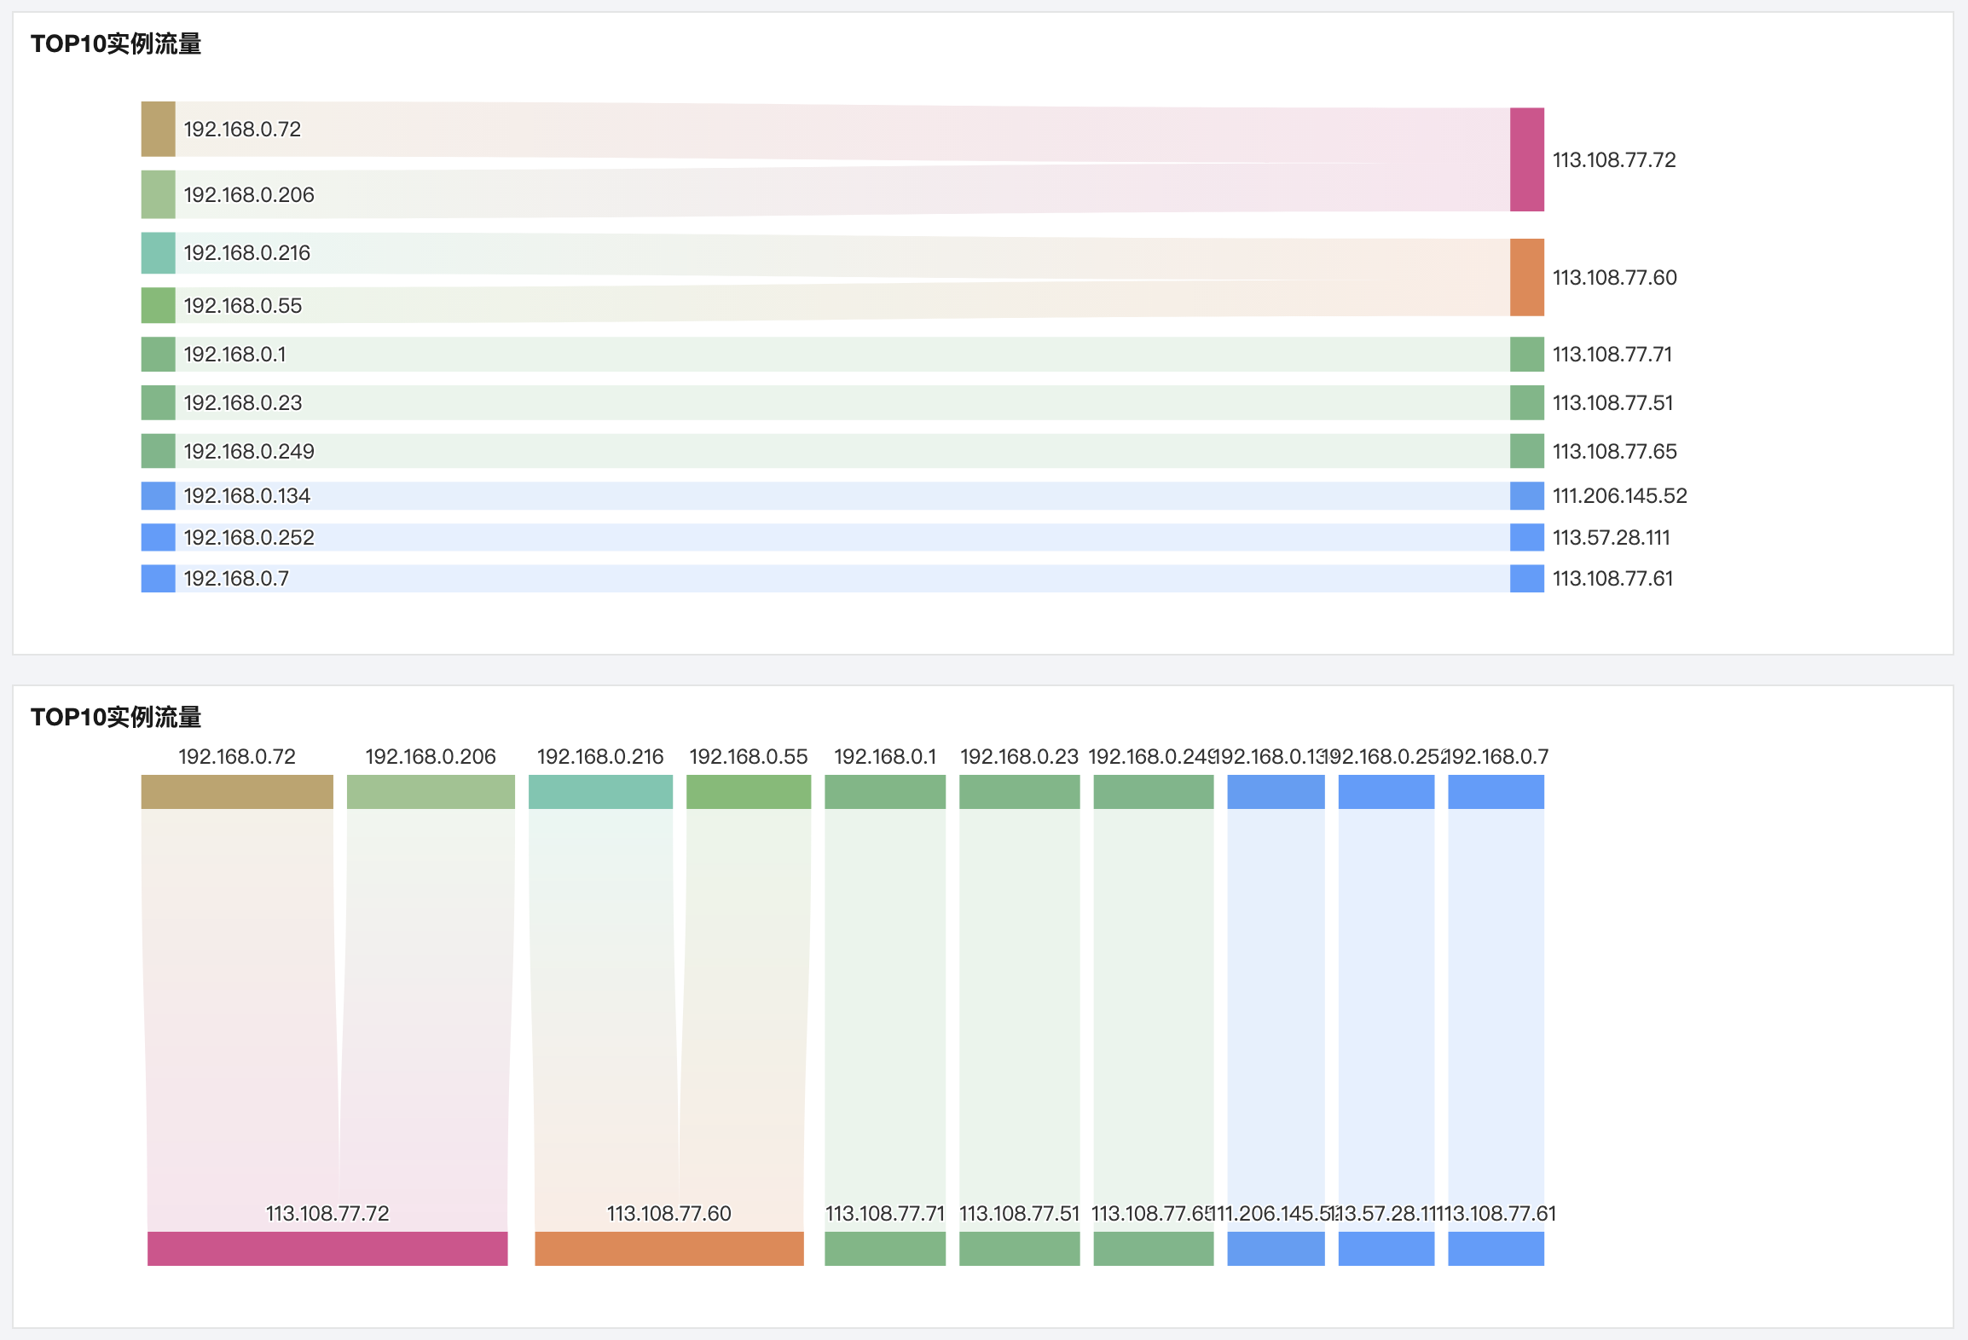Click the orange 113.108.77.60 node in top chart
This screenshot has height=1340, width=1968.
pyautogui.click(x=1526, y=277)
